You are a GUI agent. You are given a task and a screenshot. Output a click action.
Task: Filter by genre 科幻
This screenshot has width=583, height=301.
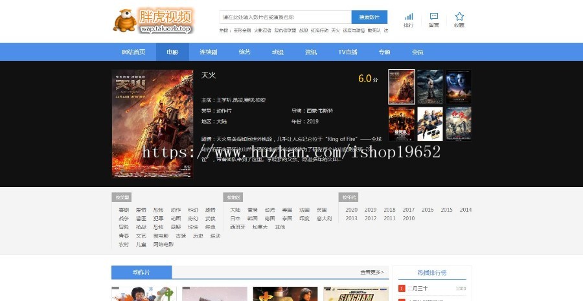coord(193,210)
